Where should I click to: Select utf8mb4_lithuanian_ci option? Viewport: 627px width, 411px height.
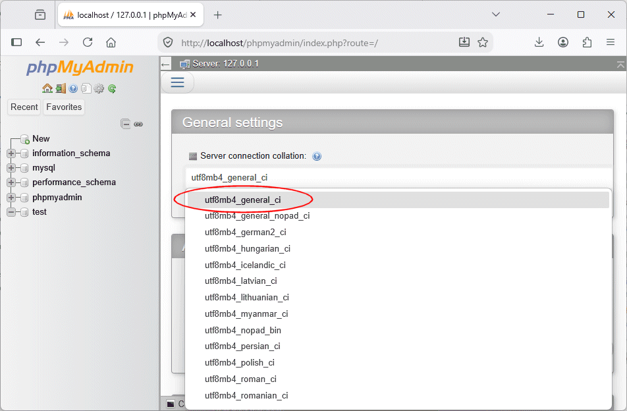pos(398,298)
